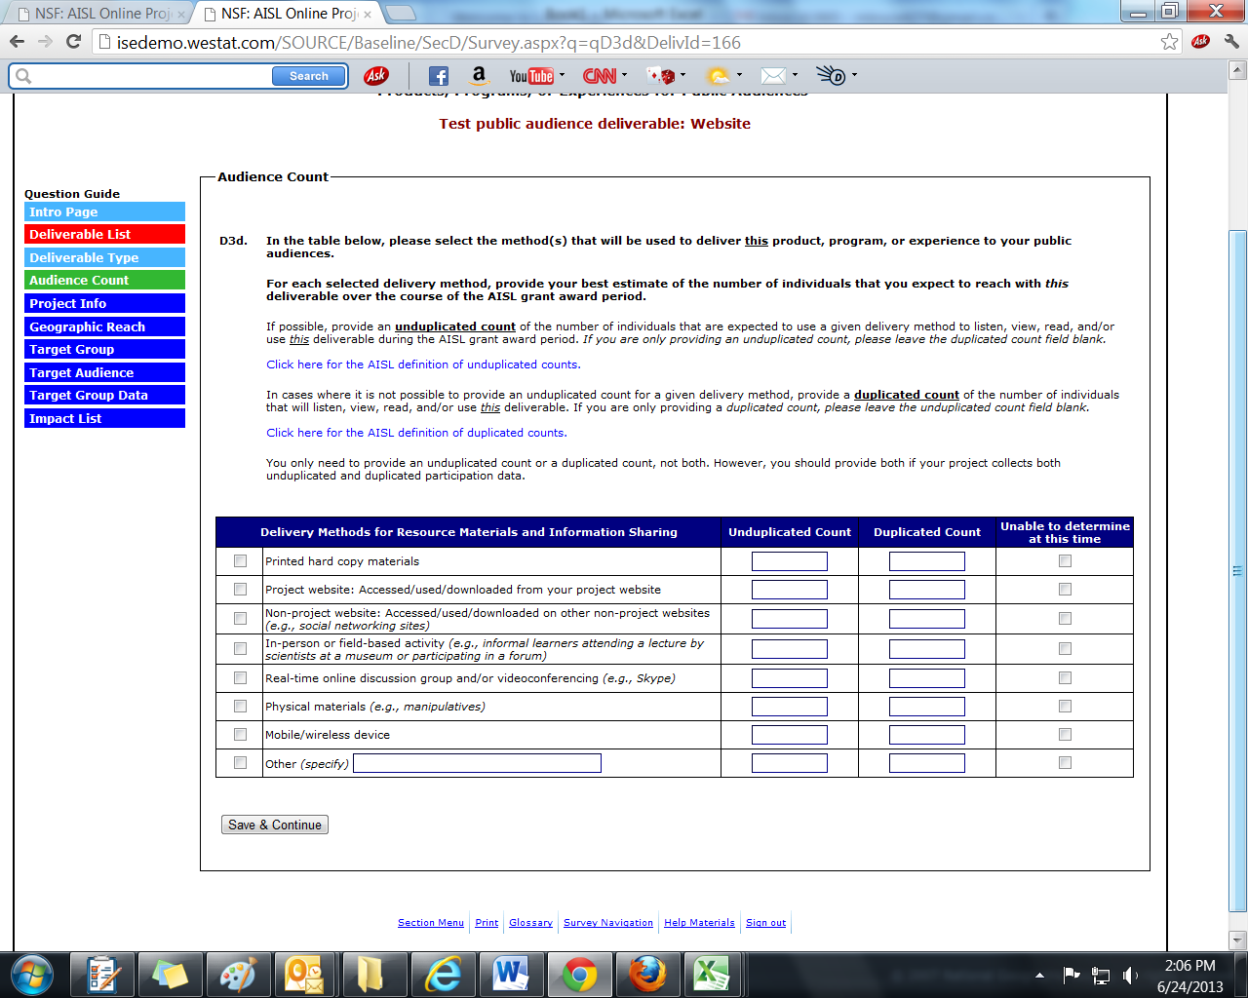Click the toolbar Search button
The width and height of the screenshot is (1248, 998).
pyautogui.click(x=309, y=76)
